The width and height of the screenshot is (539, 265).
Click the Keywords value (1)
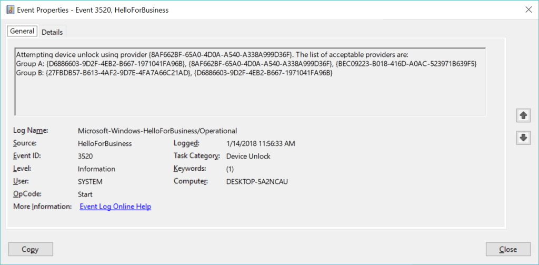pyautogui.click(x=230, y=169)
